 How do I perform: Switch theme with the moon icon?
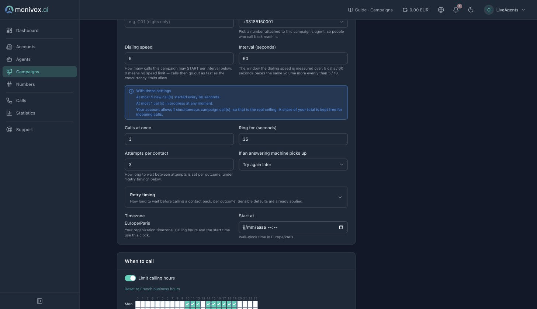(x=471, y=10)
